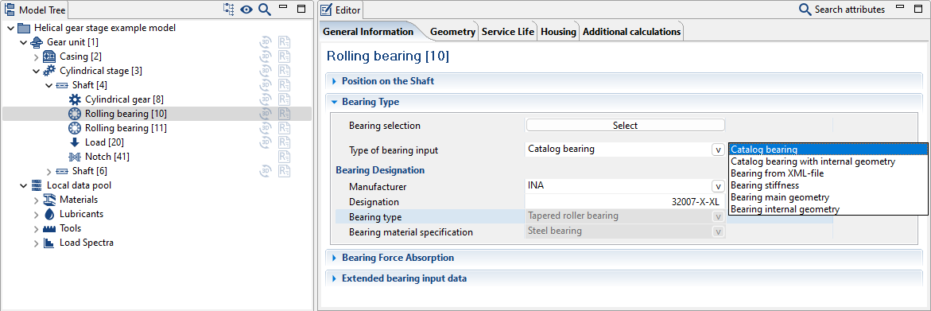Collapse the Shaft [4] node
Image resolution: width=931 pixels, height=311 pixels.
pyautogui.click(x=48, y=85)
